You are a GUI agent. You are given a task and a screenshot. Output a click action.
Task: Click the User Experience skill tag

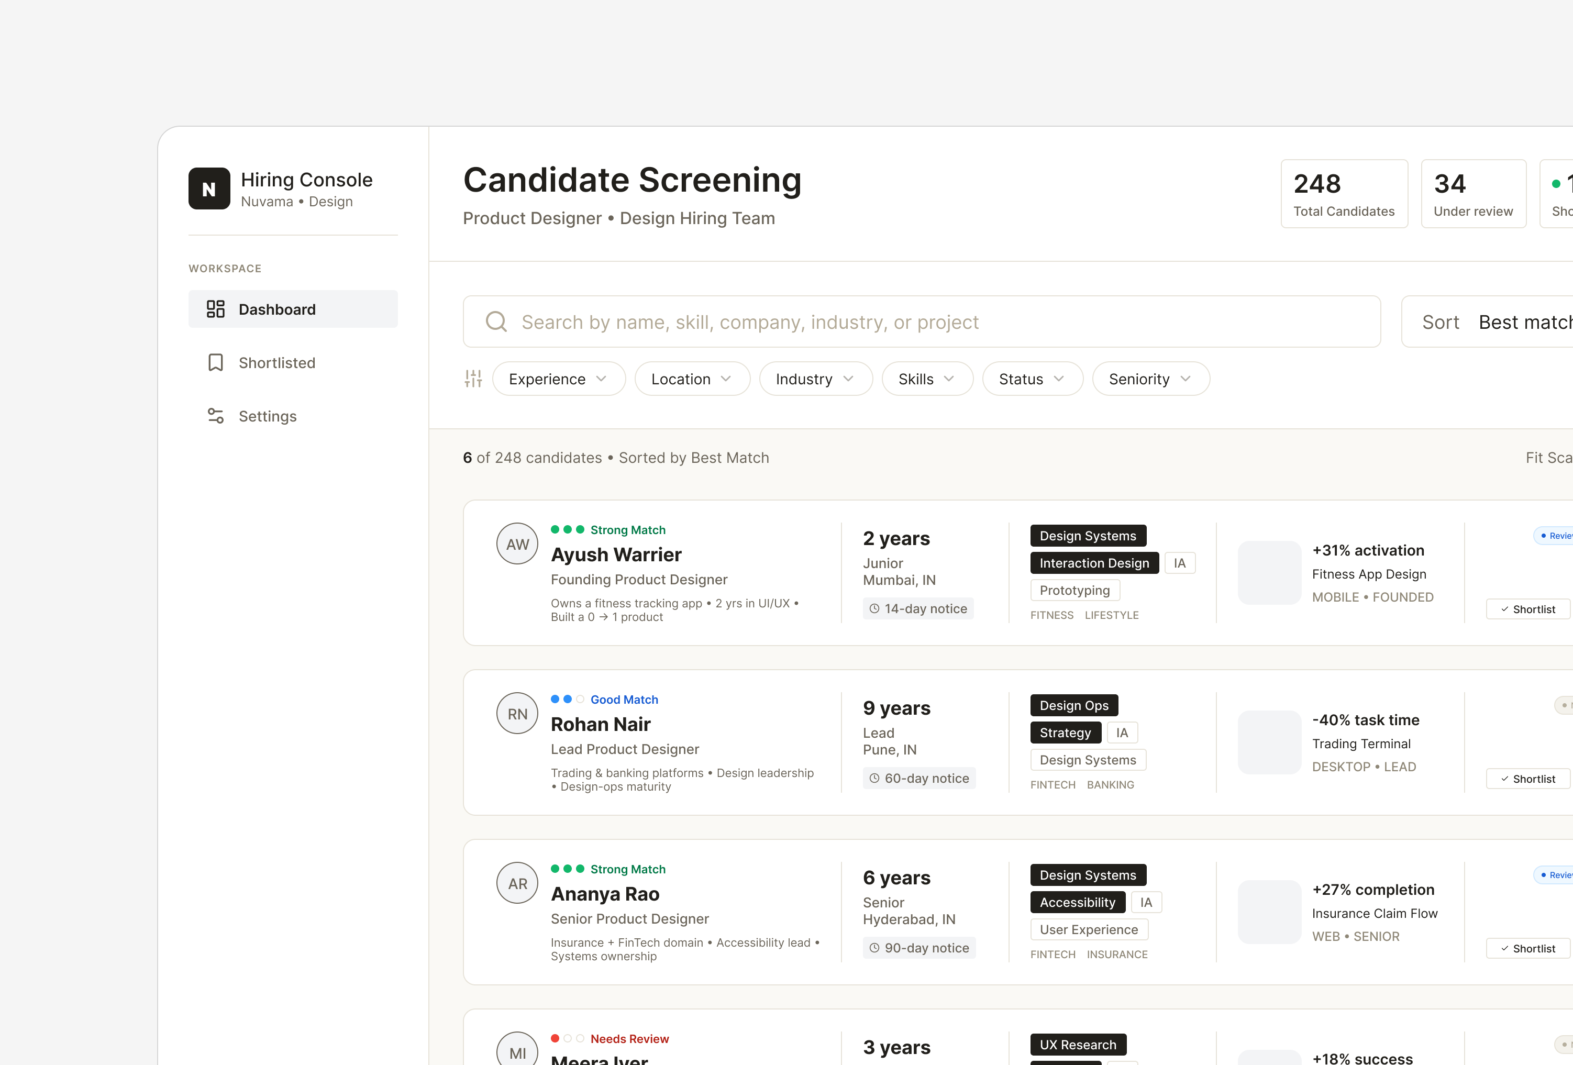tap(1089, 930)
